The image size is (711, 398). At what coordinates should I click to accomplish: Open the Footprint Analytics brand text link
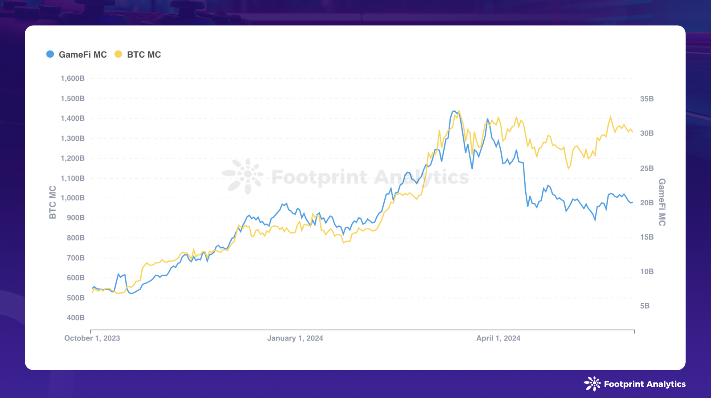645,384
